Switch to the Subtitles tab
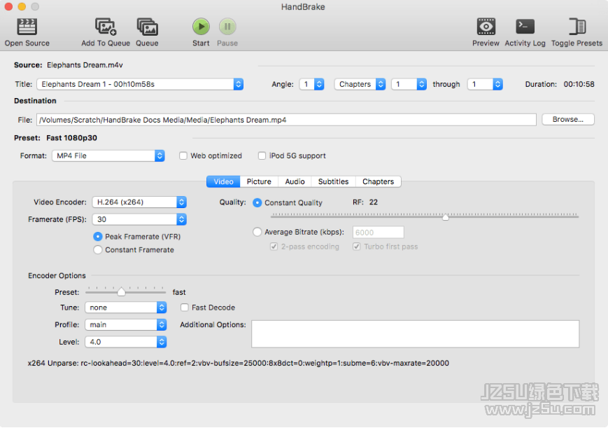 334,181
